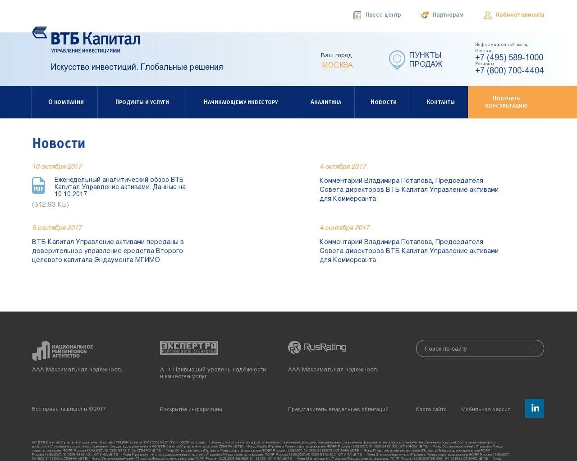This screenshot has height=461, width=577.
Task: Click the file size (342.93 КБ) text
Action: (x=50, y=204)
